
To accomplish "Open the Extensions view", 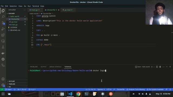I will click(3, 35).
